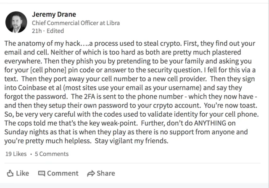269x188 pixels.
Task: Click the Edited label beside the timestamp
Action: point(55,31)
